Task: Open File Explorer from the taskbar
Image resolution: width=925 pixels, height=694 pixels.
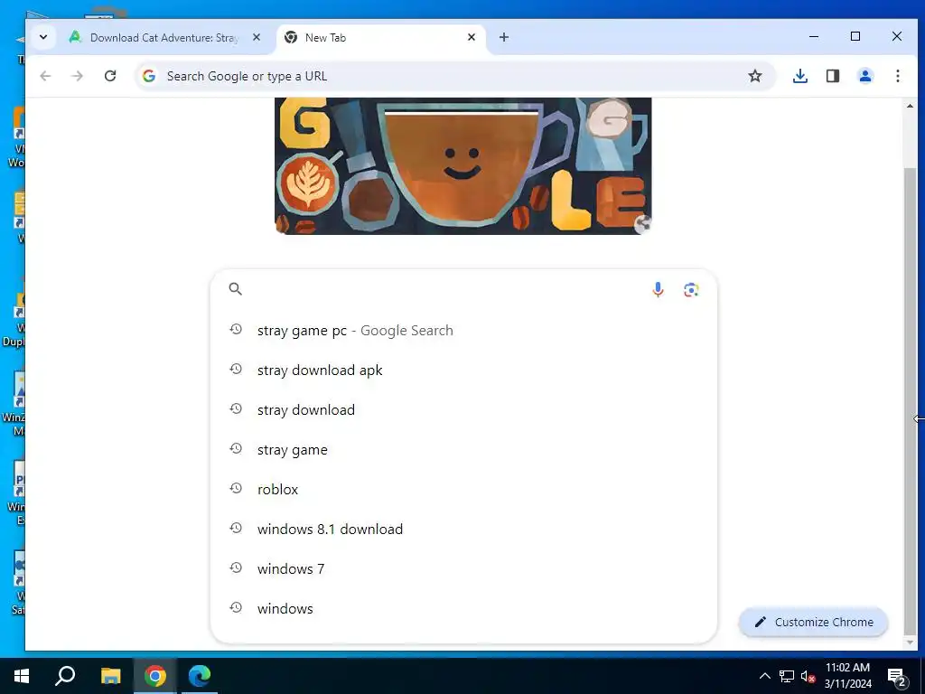Action: click(x=110, y=676)
